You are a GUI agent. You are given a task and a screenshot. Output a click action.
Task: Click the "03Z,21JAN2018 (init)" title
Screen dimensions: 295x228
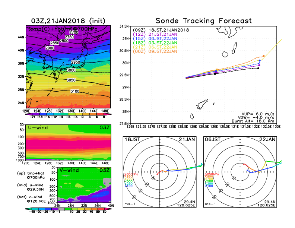point(68,21)
